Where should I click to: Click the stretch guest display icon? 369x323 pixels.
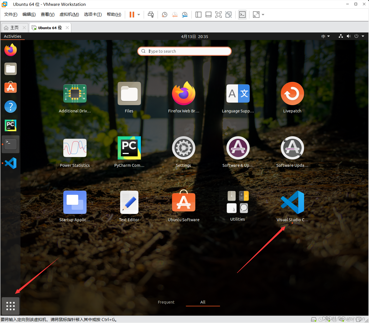(256, 14)
